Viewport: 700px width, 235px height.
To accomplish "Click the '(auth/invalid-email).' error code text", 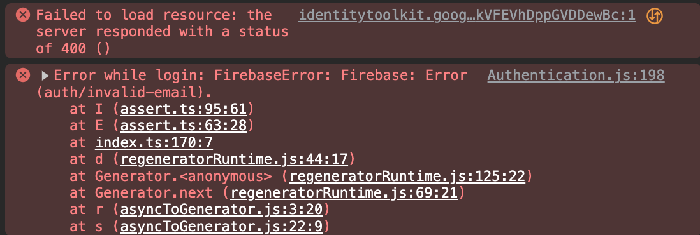I will (x=124, y=92).
